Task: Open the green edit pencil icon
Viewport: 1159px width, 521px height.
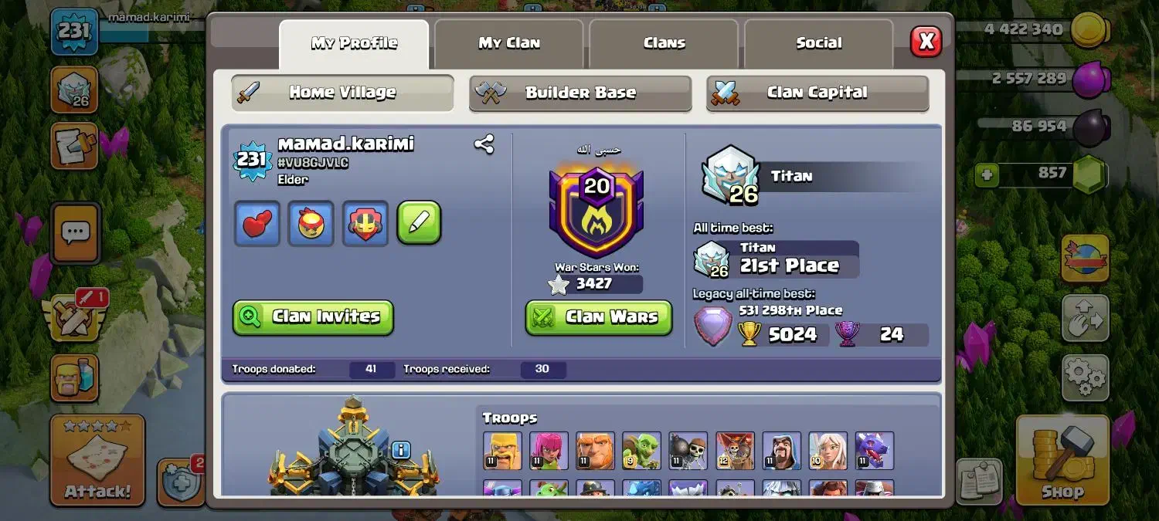Action: click(x=420, y=223)
